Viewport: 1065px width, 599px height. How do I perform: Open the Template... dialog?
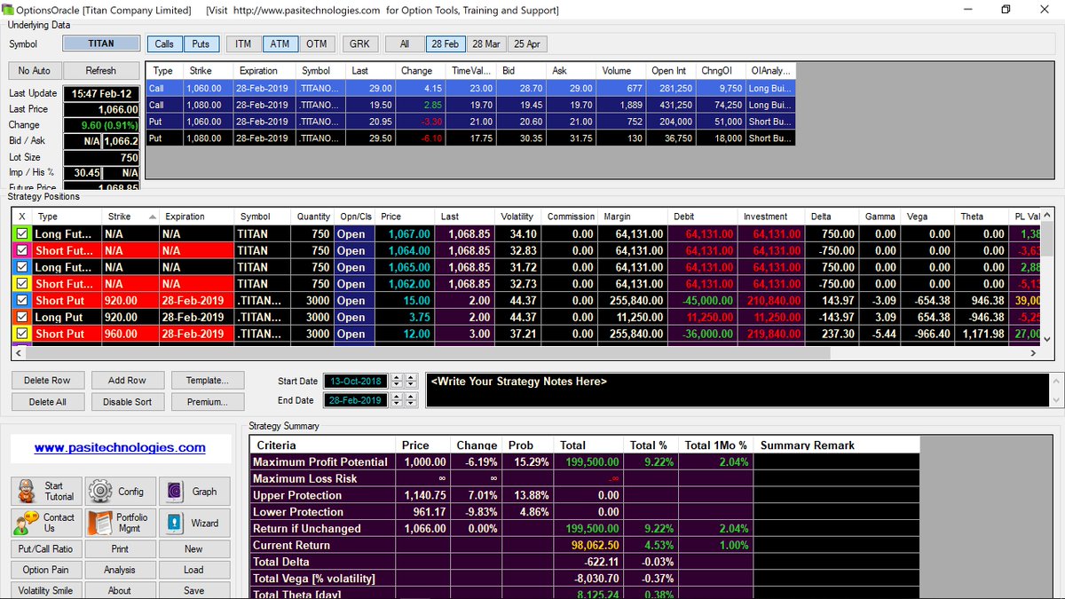pos(207,380)
